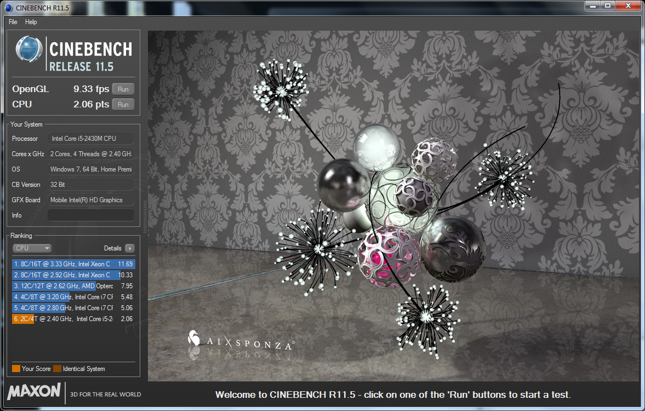This screenshot has height=411, width=645.
Task: Click the panel splitter handle beside the sidebar
Action: [144, 217]
